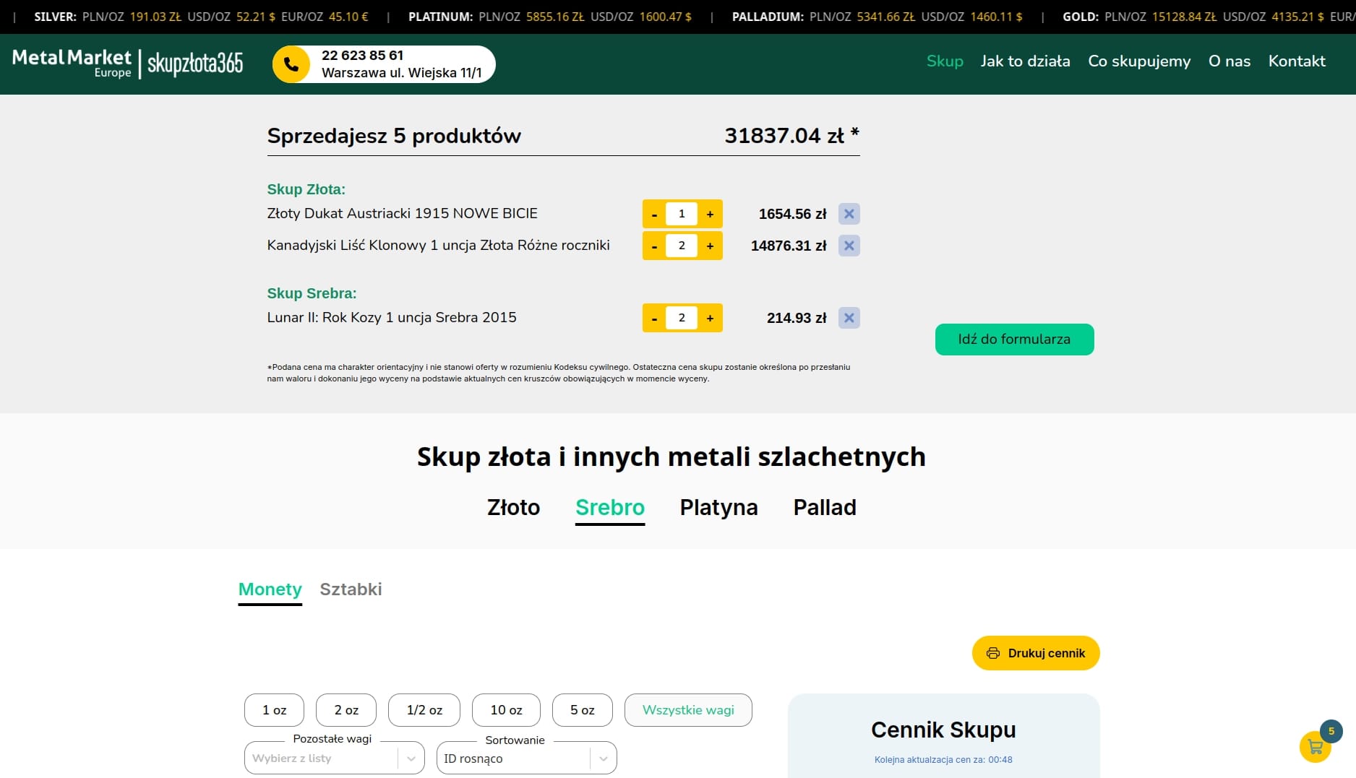Remove Złoty Dukat Austriacki via X icon
The image size is (1356, 778).
coord(849,214)
